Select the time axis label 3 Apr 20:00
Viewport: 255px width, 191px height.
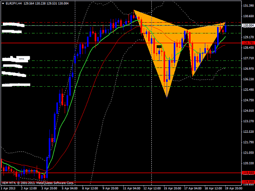point(49,188)
